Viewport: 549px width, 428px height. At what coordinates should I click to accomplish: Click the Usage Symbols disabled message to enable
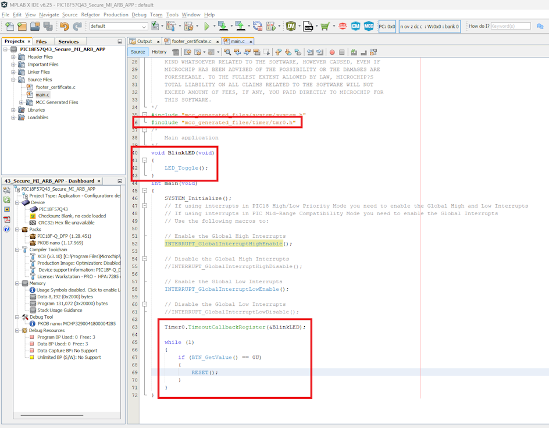(77, 290)
